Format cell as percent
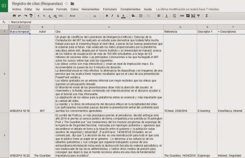 [44, 16]
